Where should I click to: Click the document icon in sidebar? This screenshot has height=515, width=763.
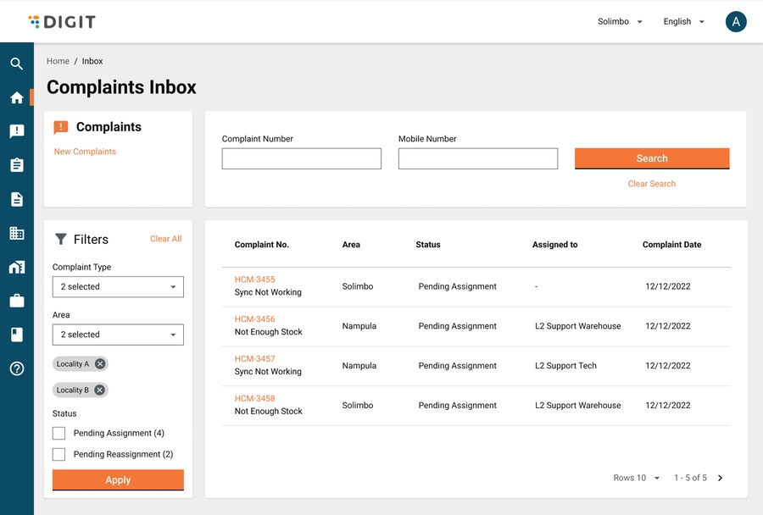[x=16, y=199]
